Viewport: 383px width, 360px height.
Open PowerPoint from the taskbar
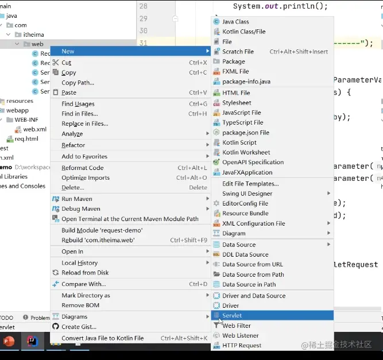pyautogui.click(x=9, y=341)
